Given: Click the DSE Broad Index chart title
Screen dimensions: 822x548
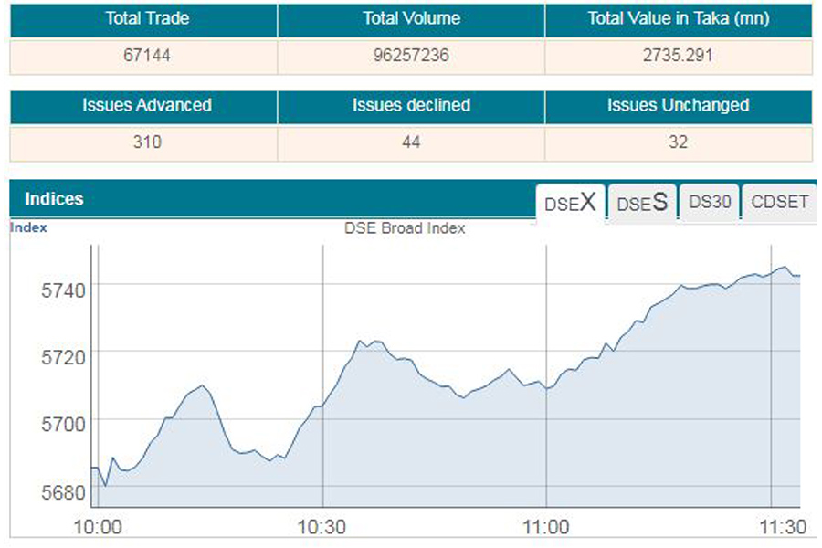Looking at the screenshot, I should (405, 228).
